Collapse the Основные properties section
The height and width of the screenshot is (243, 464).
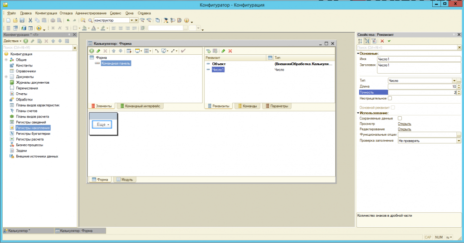[x=358, y=53]
